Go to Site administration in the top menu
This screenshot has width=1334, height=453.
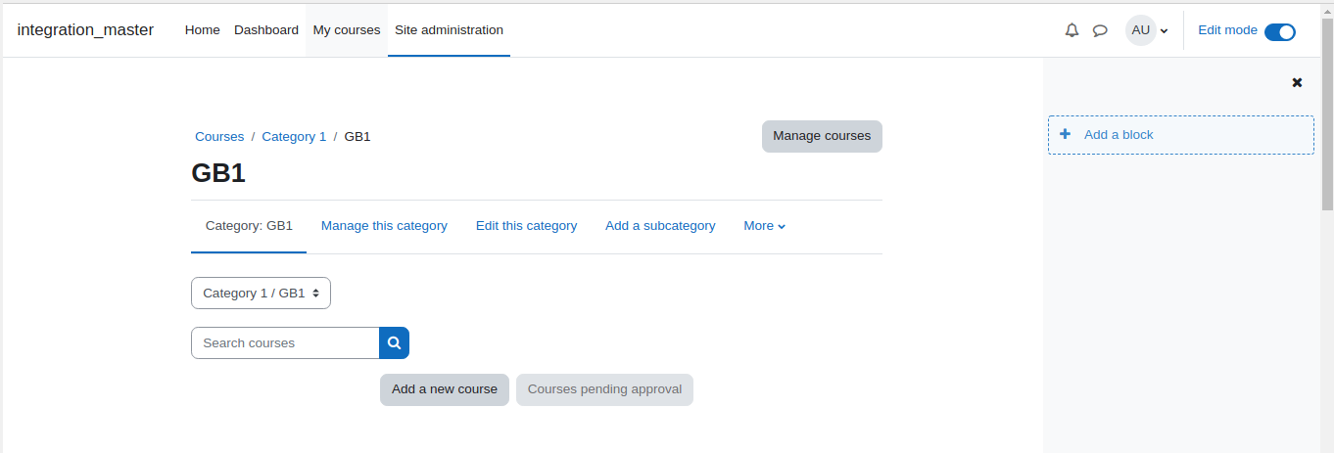point(449,30)
